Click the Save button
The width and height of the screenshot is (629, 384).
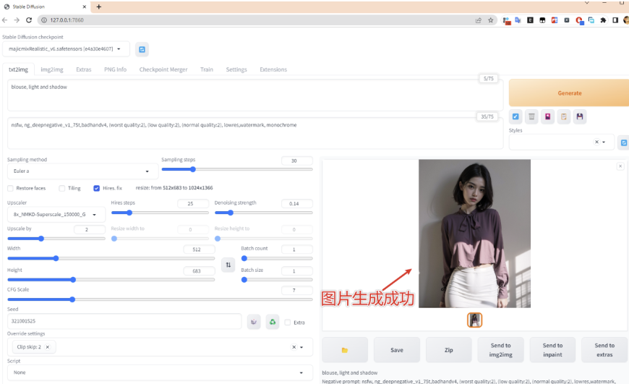click(x=397, y=350)
